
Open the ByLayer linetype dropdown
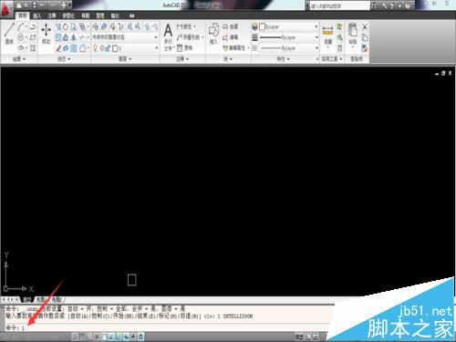point(288,48)
